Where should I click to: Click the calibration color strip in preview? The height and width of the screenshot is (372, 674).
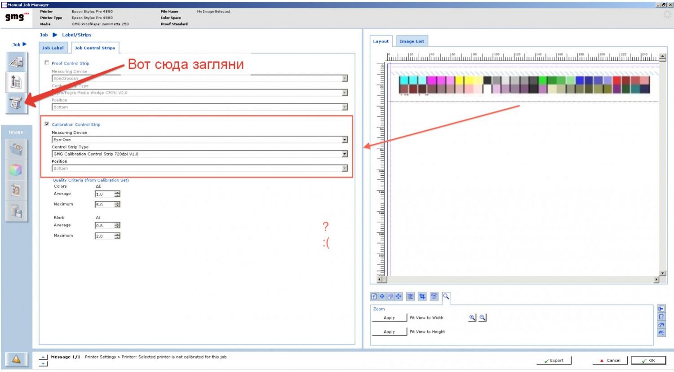point(524,84)
